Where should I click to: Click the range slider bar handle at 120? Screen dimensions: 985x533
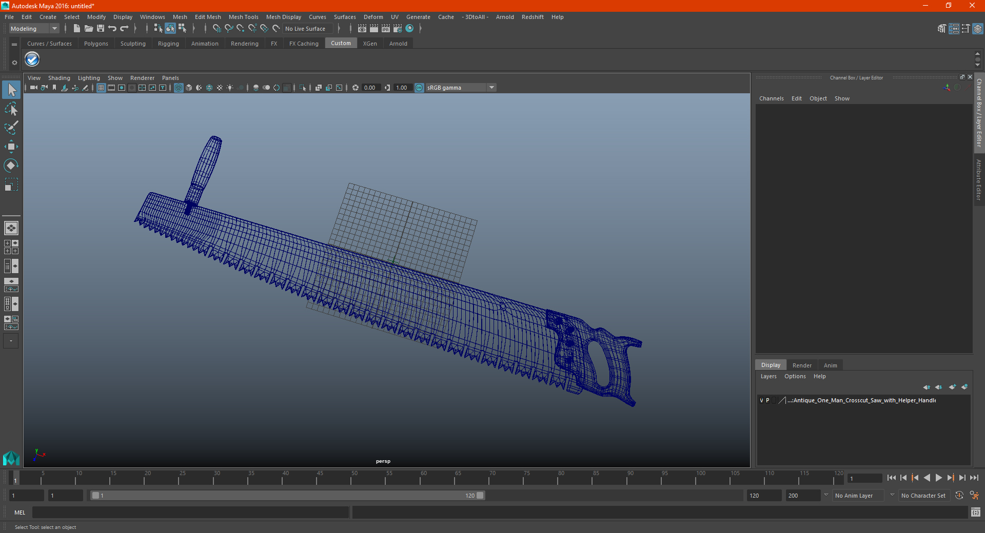click(x=480, y=496)
